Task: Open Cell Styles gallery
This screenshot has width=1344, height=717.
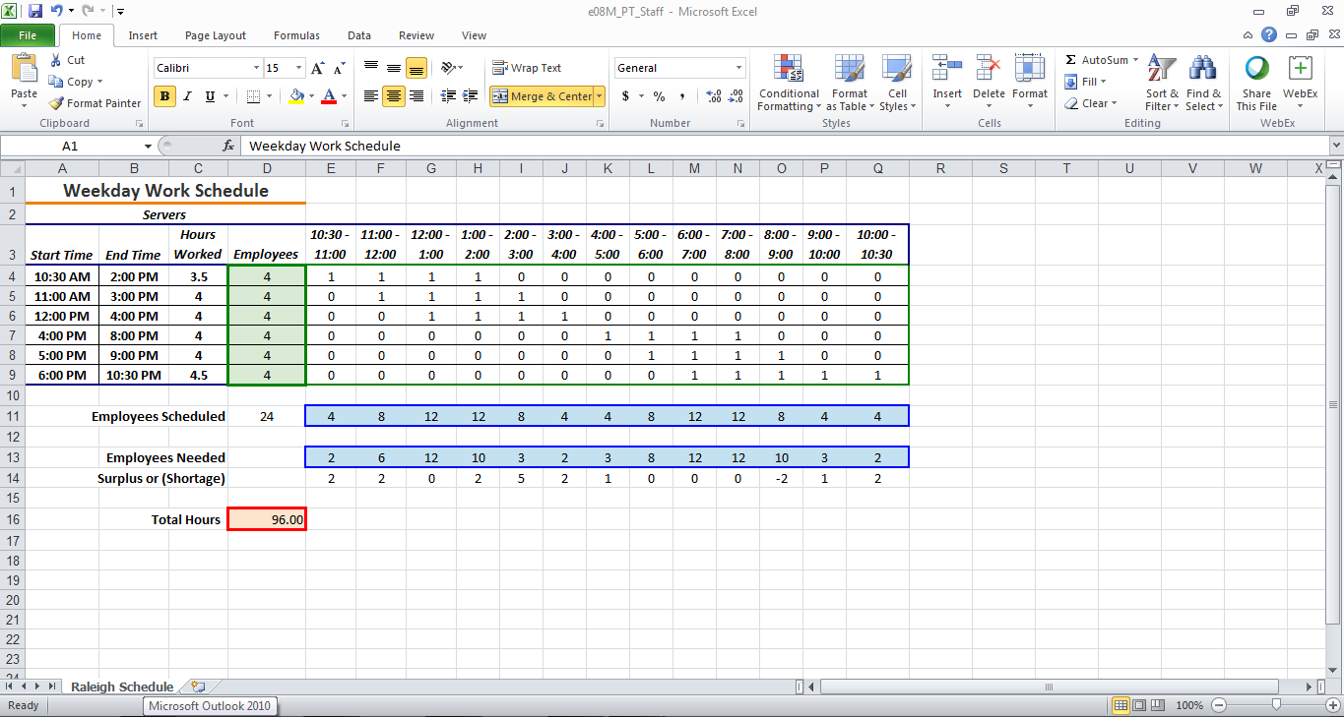Action: [x=896, y=83]
